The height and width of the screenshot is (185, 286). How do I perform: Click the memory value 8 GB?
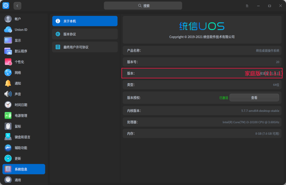[x=267, y=134]
